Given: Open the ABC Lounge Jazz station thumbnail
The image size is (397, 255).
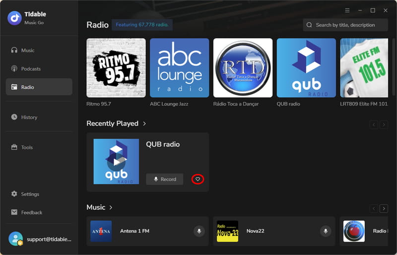Looking at the screenshot, I should click(180, 68).
